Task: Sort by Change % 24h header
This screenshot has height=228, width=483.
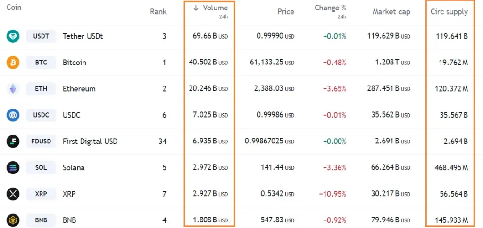Action: (331, 11)
